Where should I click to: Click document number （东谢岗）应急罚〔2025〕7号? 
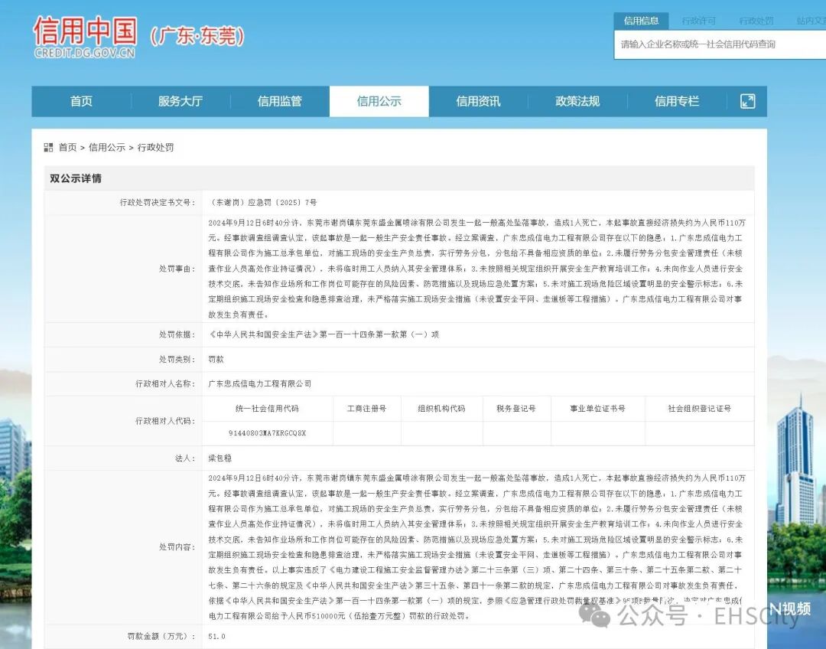262,203
